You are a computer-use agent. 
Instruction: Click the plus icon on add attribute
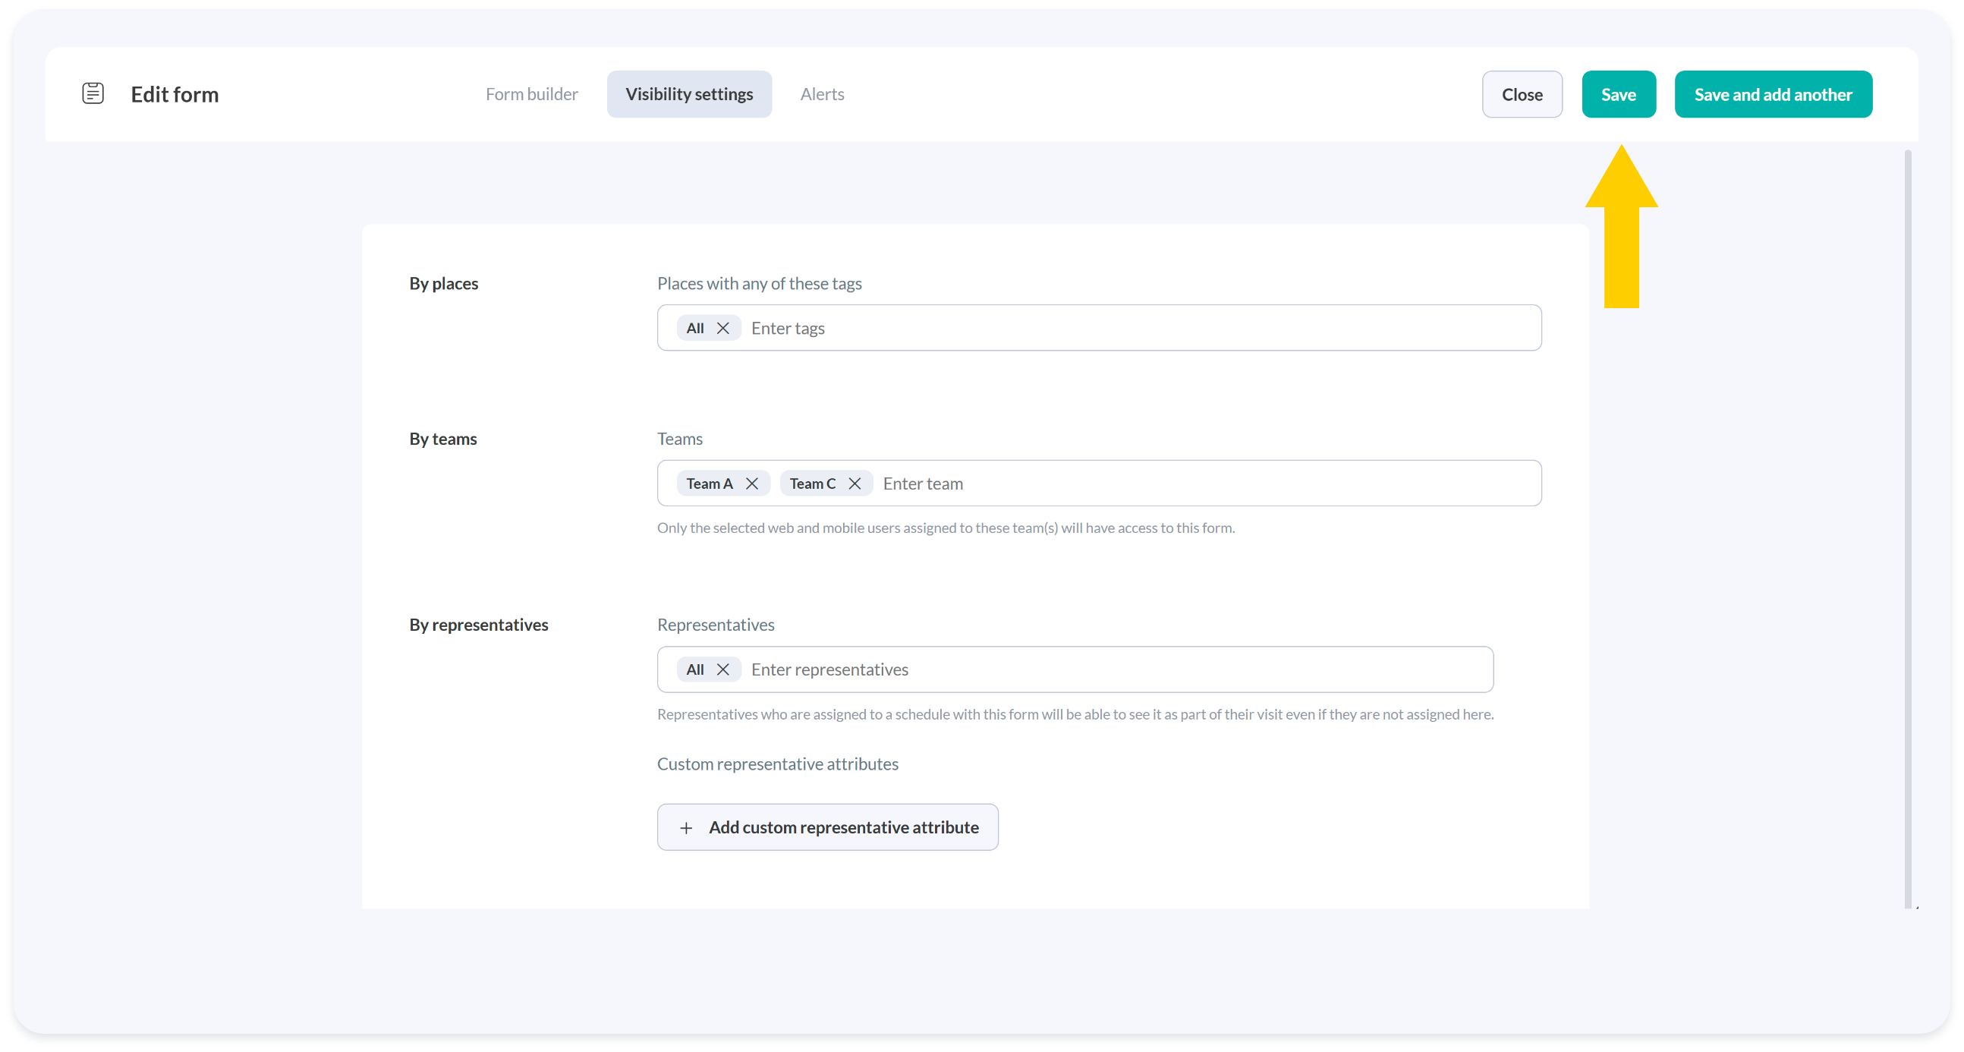coord(686,828)
